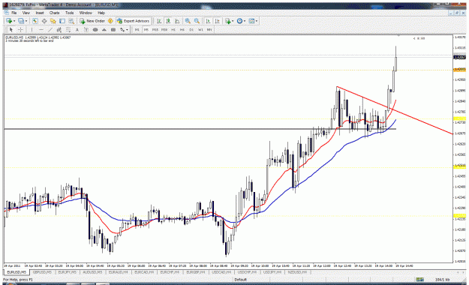Viewport: 469px width, 285px height.
Task: Open the Strategy Tester icon
Action: tap(71, 21)
